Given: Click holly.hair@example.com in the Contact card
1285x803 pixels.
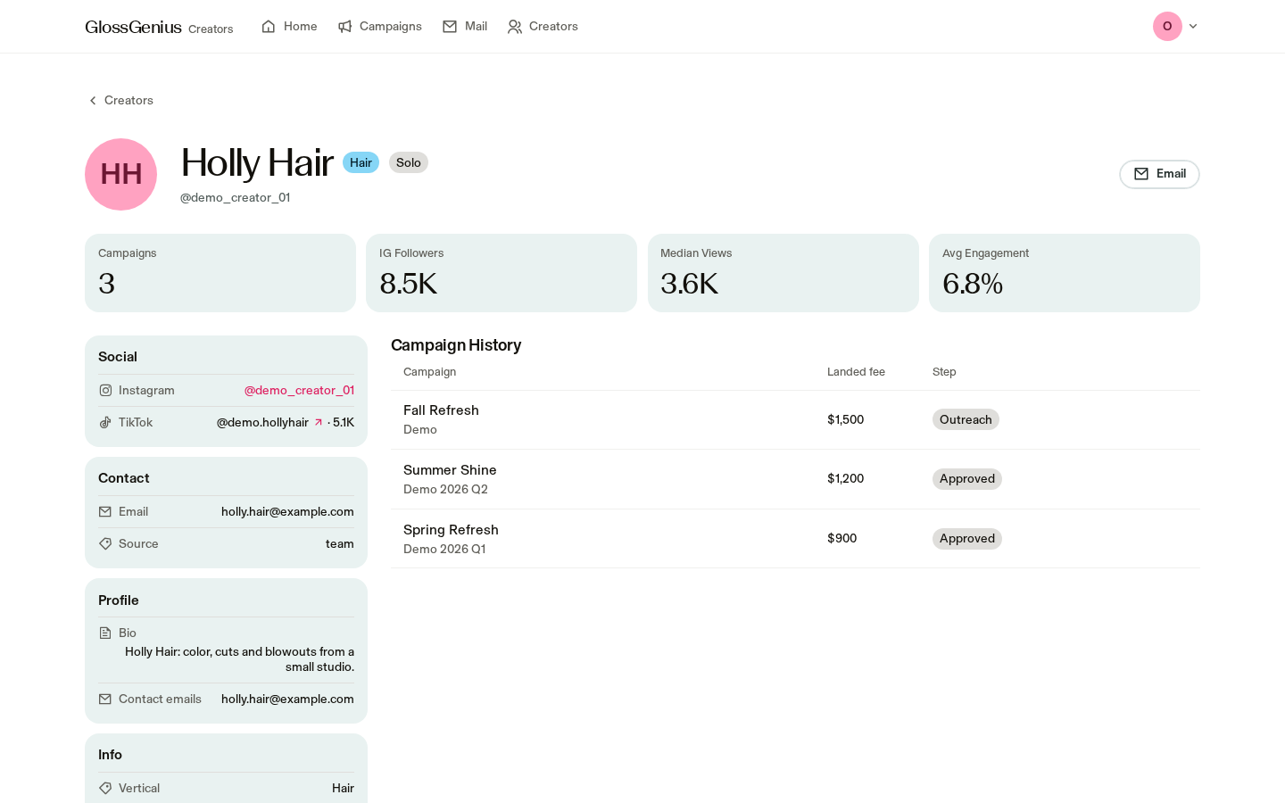Looking at the screenshot, I should tap(287, 512).
